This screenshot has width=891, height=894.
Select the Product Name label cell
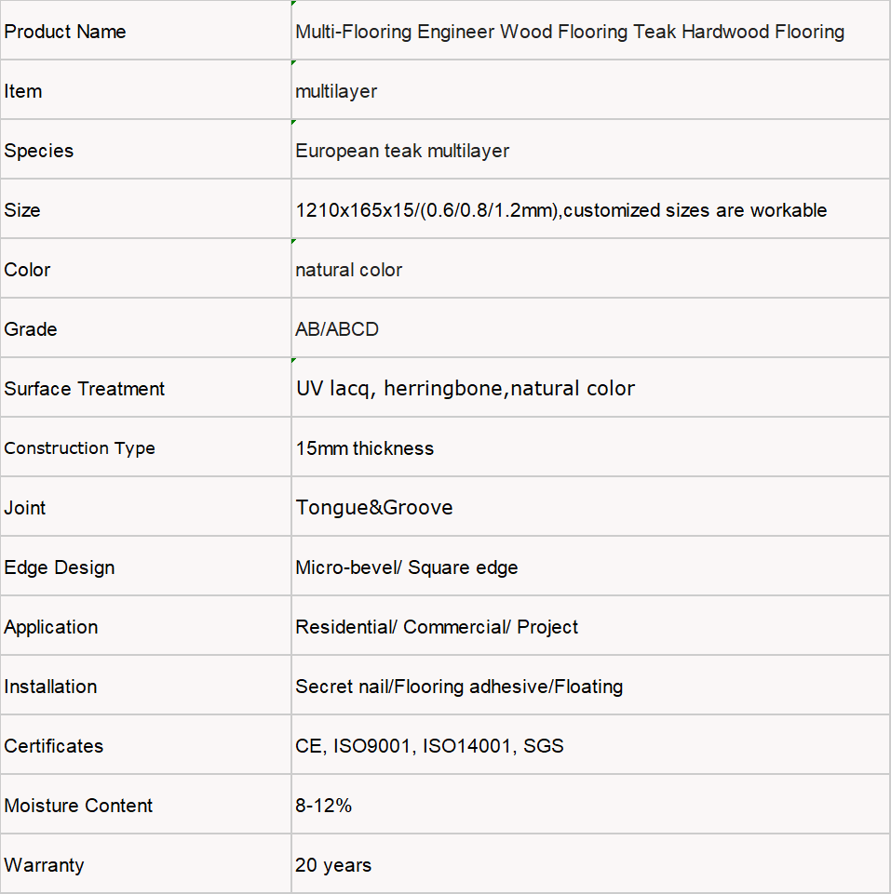(145, 30)
